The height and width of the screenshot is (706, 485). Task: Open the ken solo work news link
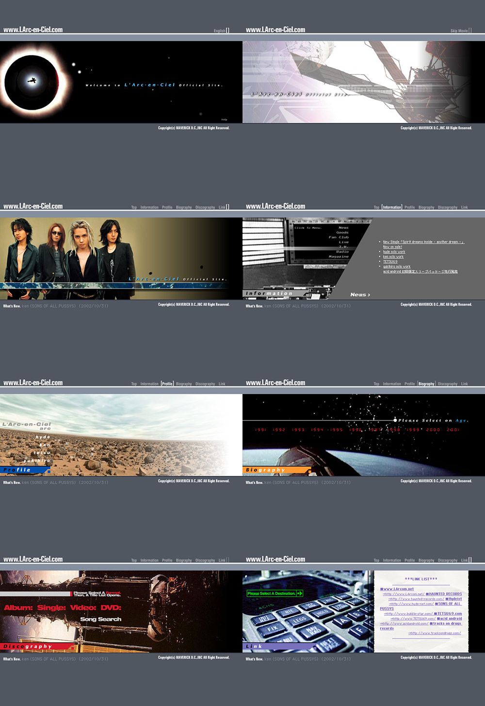click(393, 257)
